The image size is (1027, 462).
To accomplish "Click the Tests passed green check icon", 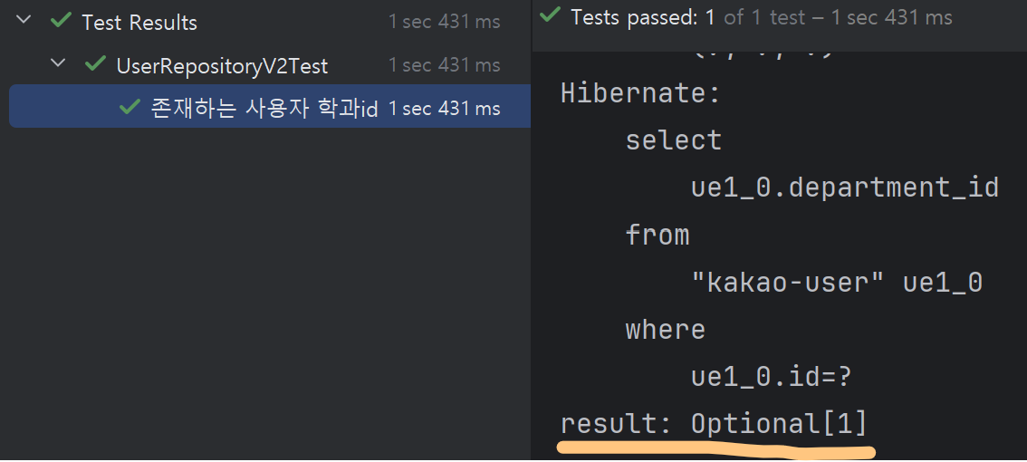I will [x=549, y=15].
